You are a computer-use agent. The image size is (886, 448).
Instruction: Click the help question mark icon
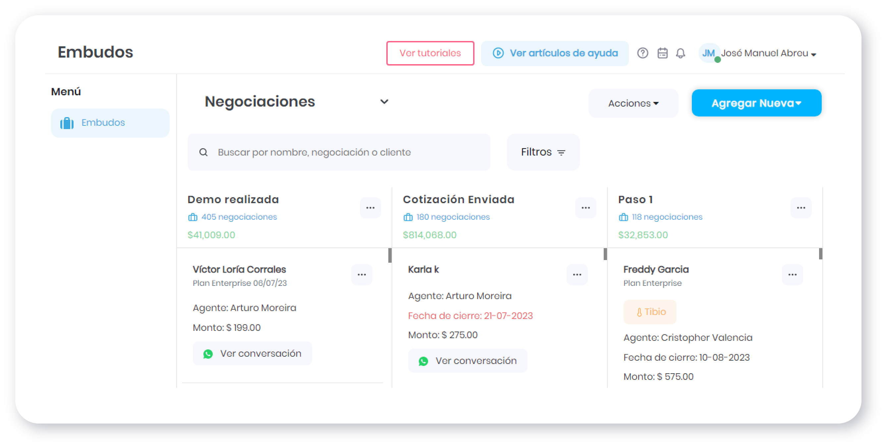[642, 53]
